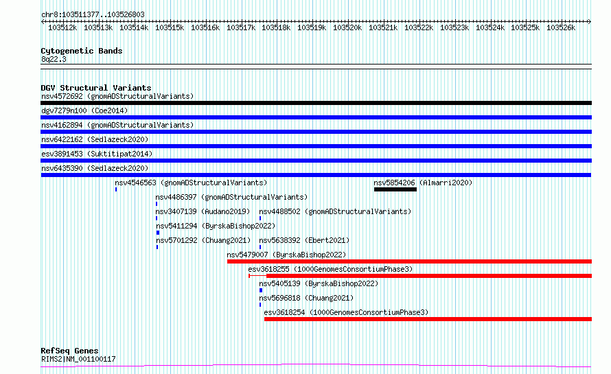Click the nsv4572692 gnomAD variant label
The height and width of the screenshot is (374, 611).
(x=117, y=96)
